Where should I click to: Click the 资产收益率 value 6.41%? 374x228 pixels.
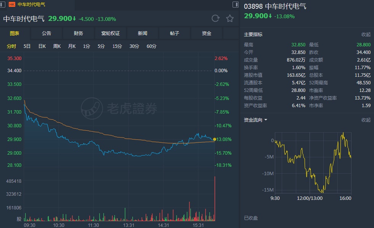point(299,106)
